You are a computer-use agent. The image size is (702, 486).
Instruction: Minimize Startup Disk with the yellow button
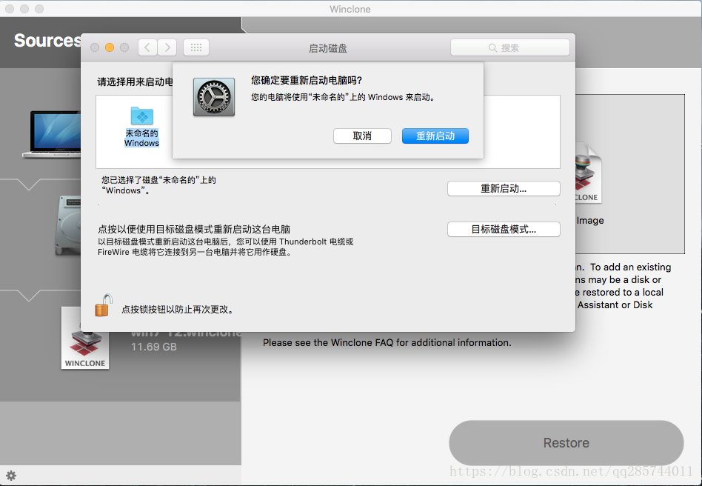[x=110, y=47]
